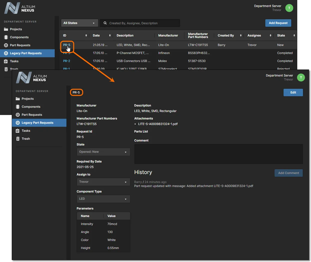The image size is (311, 262).
Task: Open the LITE-S-A0009831324-1.pdf attachment
Action: (x=158, y=124)
